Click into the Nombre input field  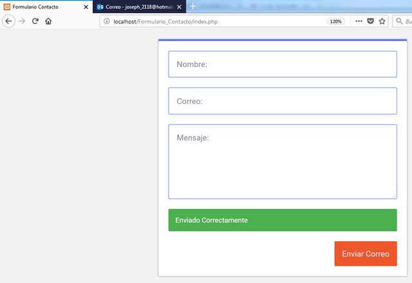point(283,64)
